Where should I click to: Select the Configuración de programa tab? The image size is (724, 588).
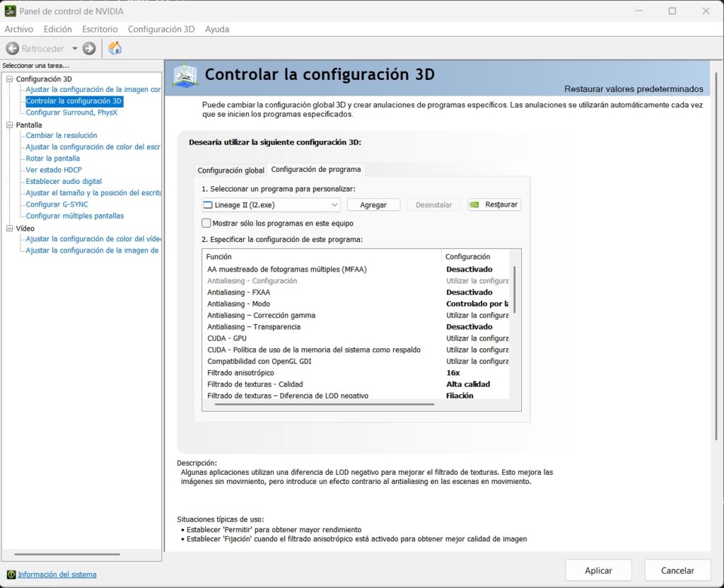pos(316,170)
